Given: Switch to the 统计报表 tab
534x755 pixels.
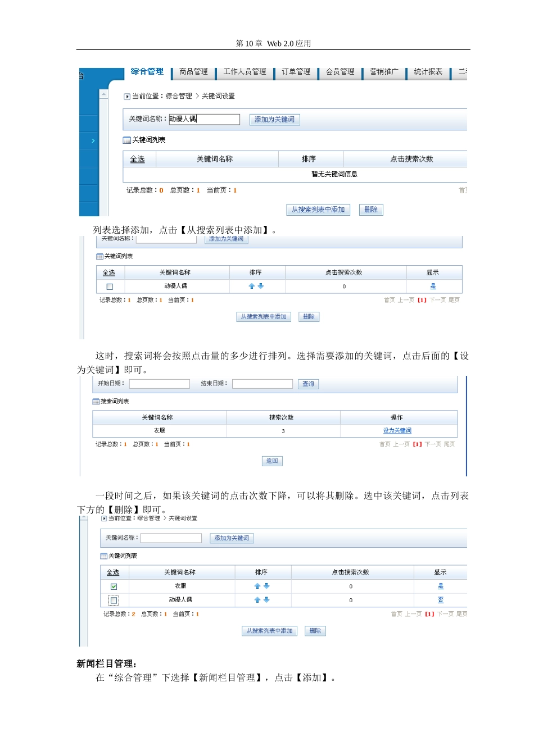Looking at the screenshot, I should pos(428,72).
